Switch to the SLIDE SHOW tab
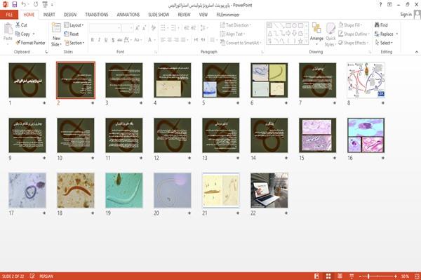The image size is (421, 280). (159, 15)
